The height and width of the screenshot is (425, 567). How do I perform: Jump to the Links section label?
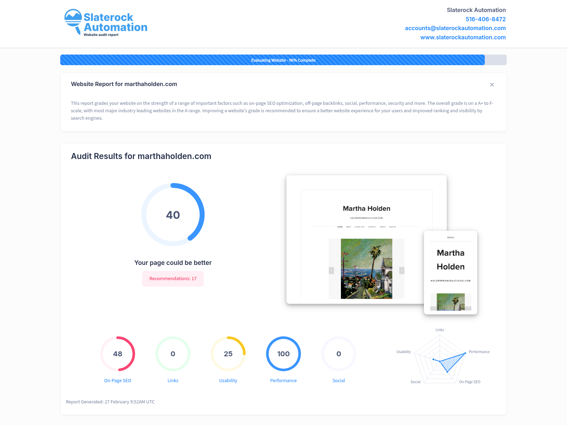pos(173,380)
